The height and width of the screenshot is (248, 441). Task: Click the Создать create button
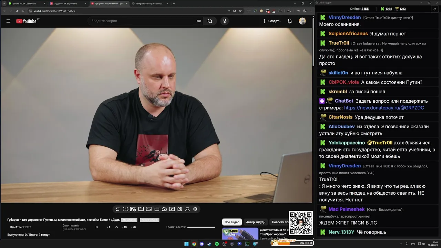pos(271,21)
